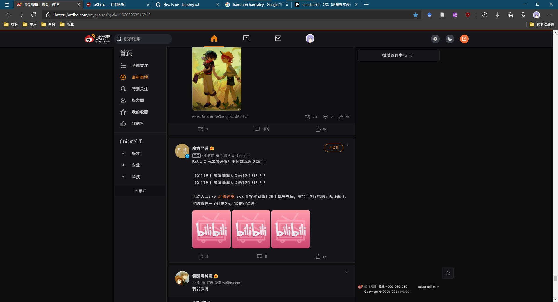This screenshot has height=302, width=558.
Task: Close the 魔方严选 ad post
Action: coord(347,145)
